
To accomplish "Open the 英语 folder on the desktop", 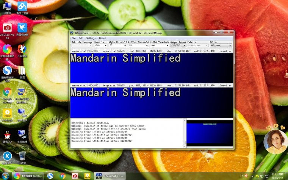I will click(x=22, y=72).
